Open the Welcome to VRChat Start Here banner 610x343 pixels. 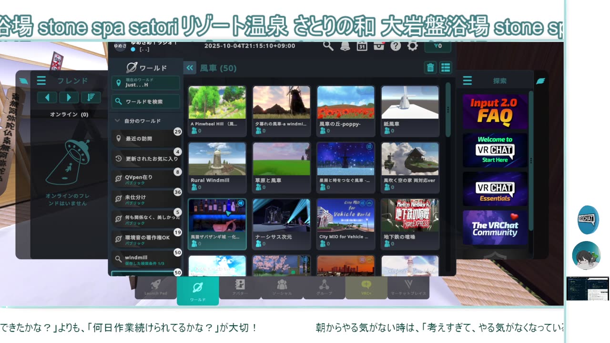[495, 150]
